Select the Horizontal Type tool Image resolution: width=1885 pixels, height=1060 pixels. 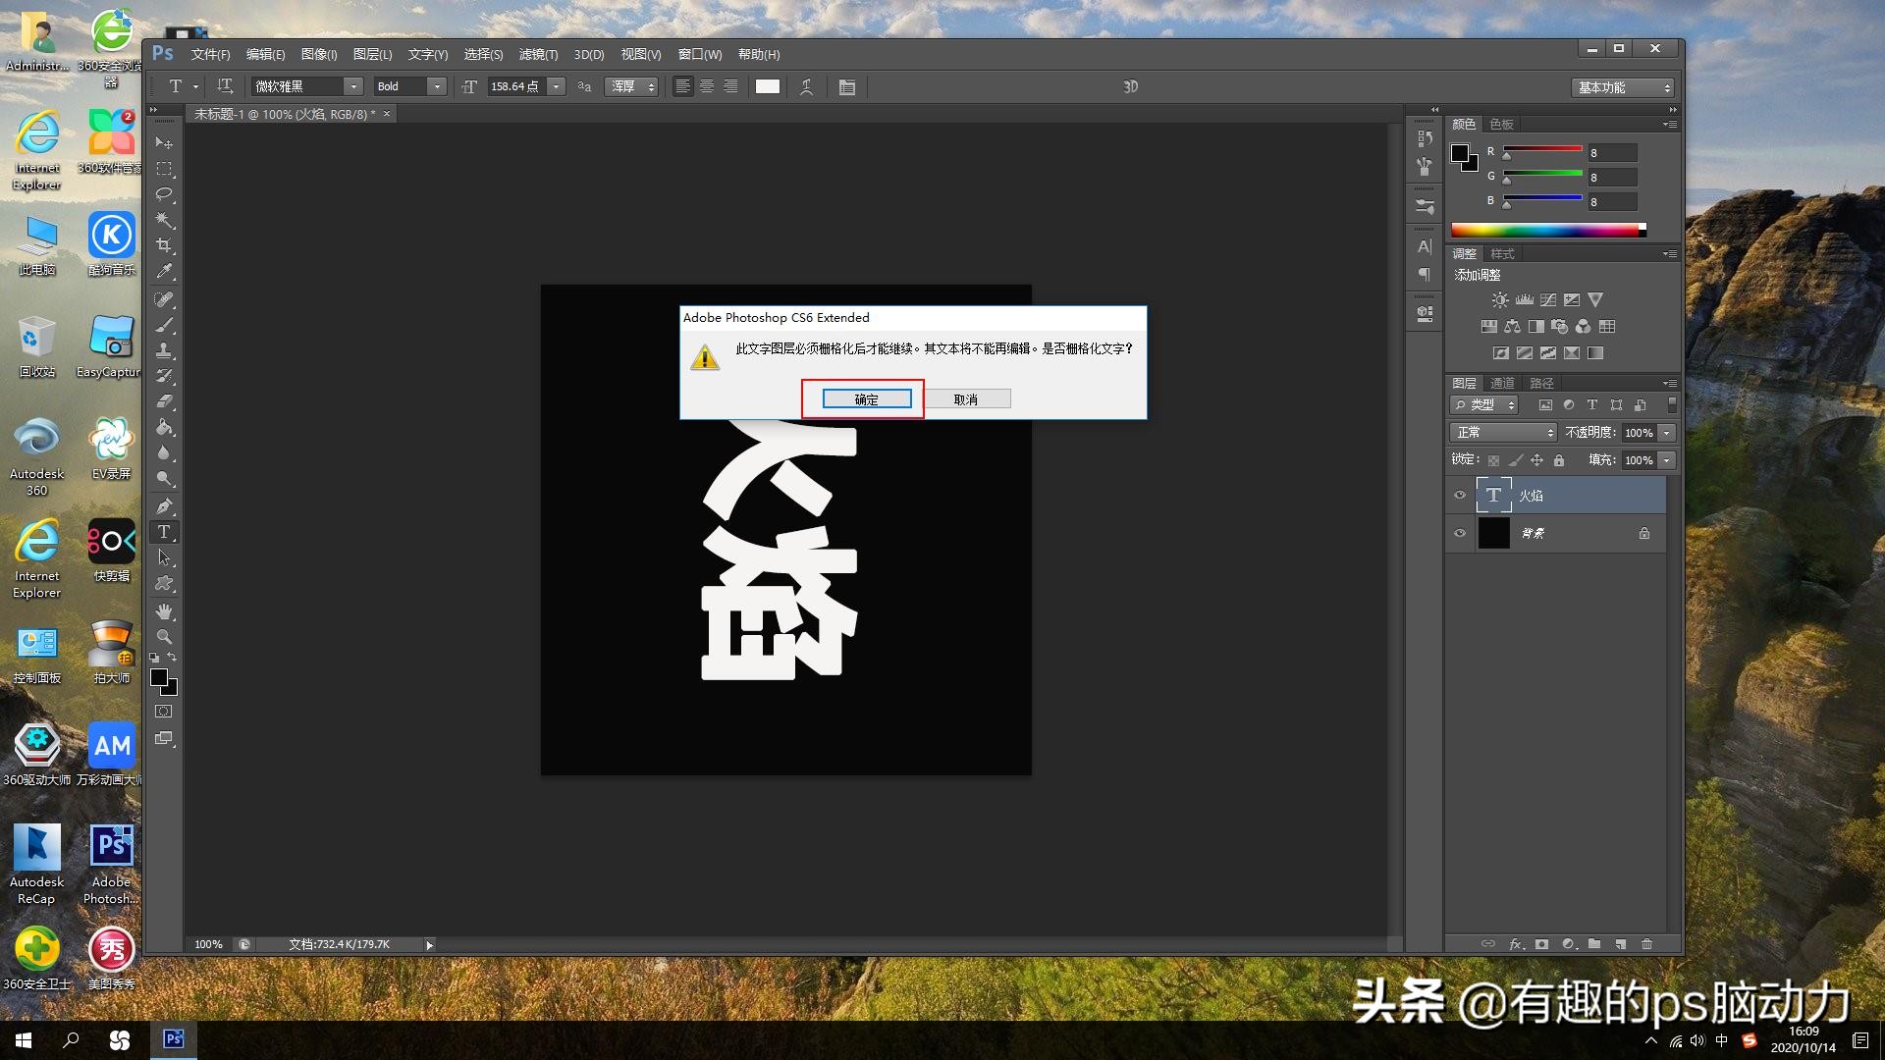164,532
